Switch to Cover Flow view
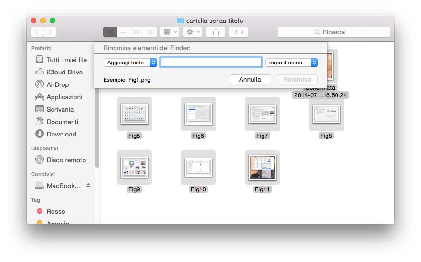The height and width of the screenshot is (262, 421). (150, 32)
